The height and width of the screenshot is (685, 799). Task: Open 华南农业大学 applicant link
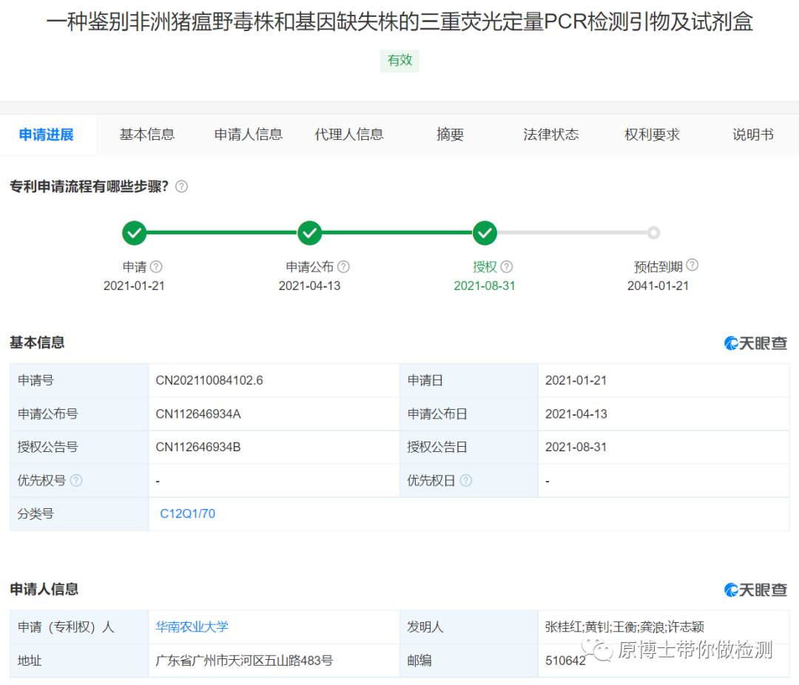click(192, 627)
